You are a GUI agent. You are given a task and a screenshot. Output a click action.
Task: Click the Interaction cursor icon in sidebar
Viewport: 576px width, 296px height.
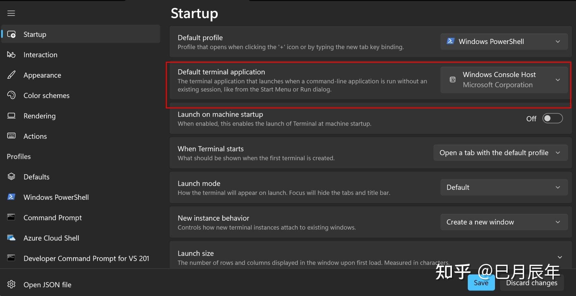point(11,55)
